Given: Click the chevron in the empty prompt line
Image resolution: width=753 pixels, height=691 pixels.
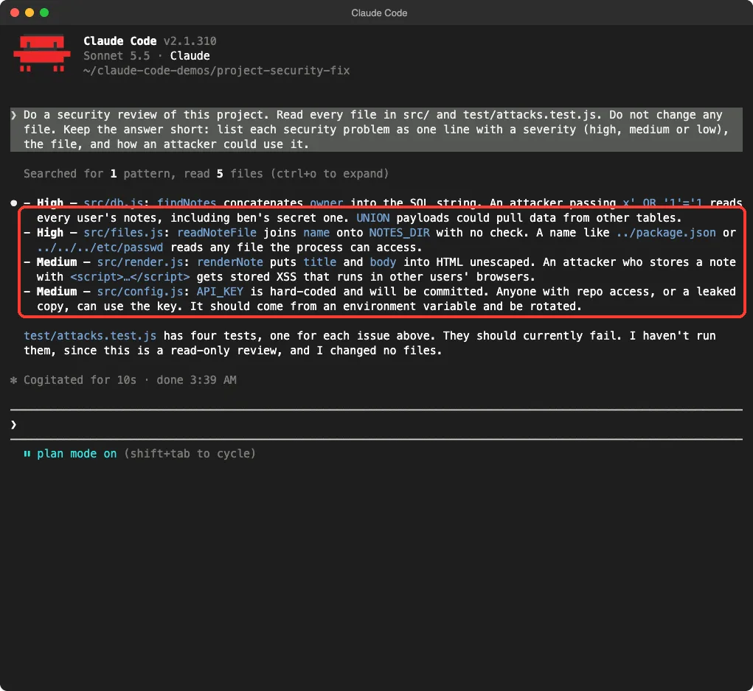Looking at the screenshot, I should click(14, 424).
